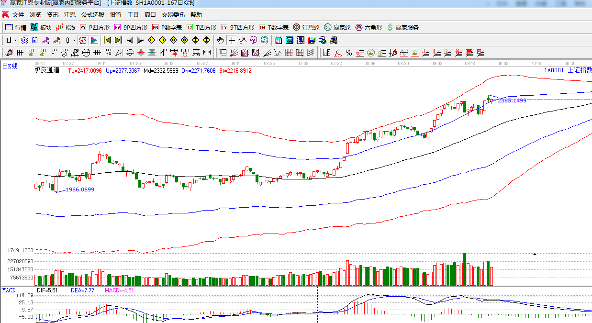Open the candlestick style dropdown arrow

point(74,40)
